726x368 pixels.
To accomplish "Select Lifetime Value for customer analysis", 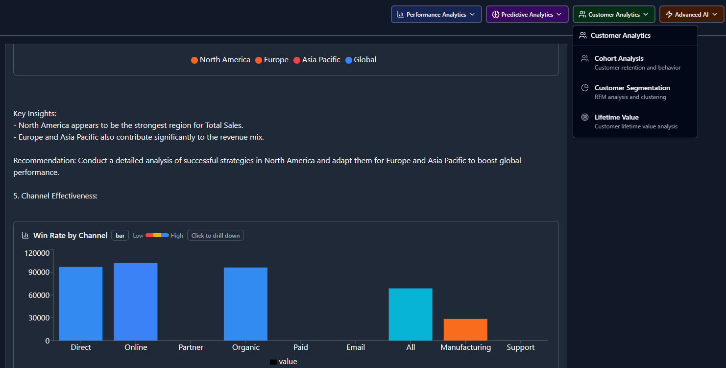I will click(x=626, y=121).
